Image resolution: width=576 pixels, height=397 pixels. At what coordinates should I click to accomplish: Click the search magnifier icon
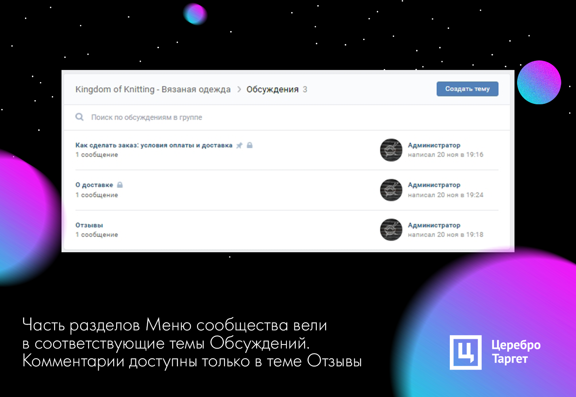(80, 117)
